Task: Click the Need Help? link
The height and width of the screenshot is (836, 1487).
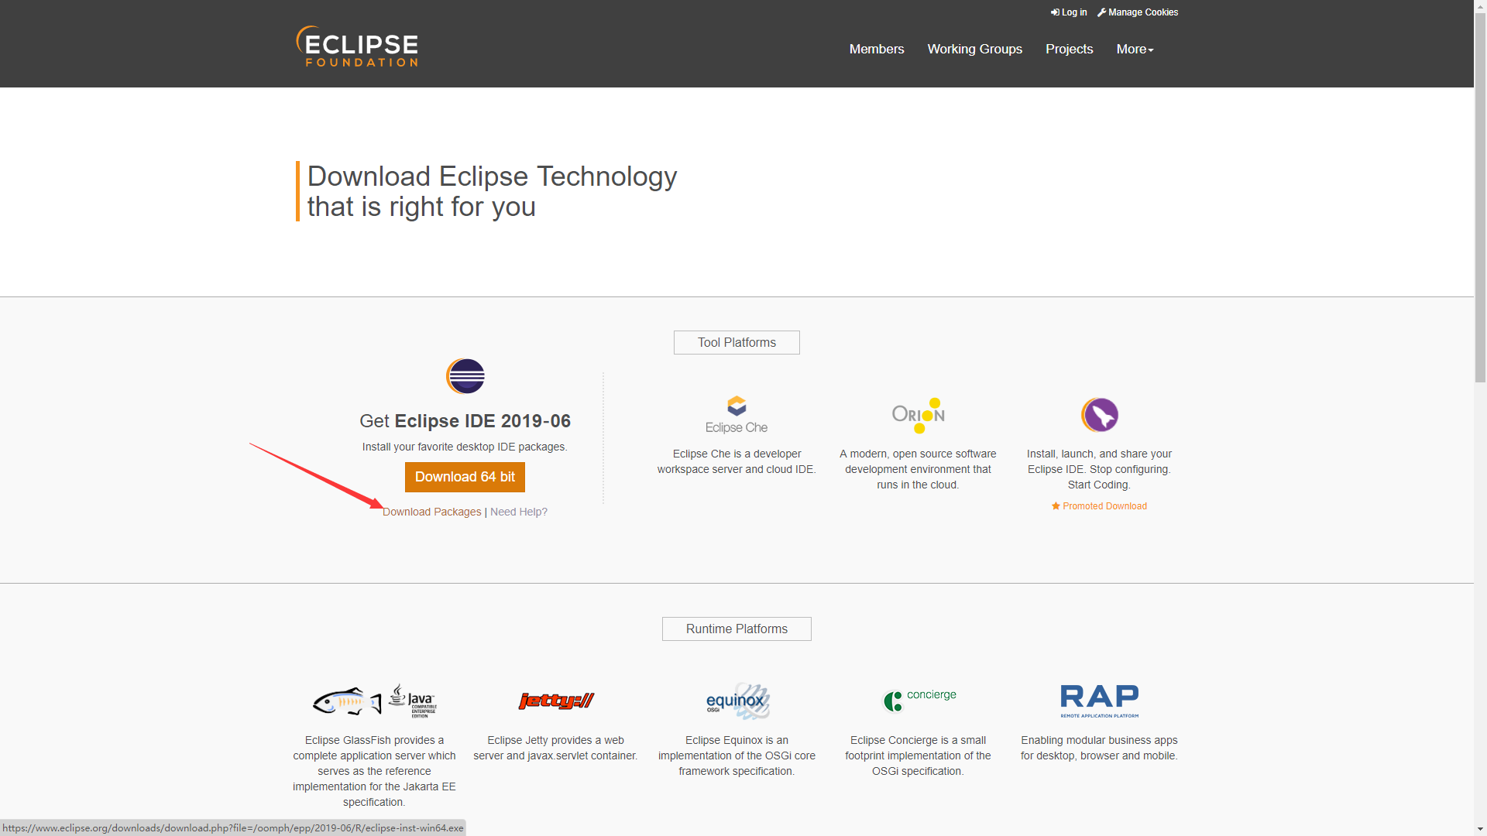Action: (x=518, y=512)
